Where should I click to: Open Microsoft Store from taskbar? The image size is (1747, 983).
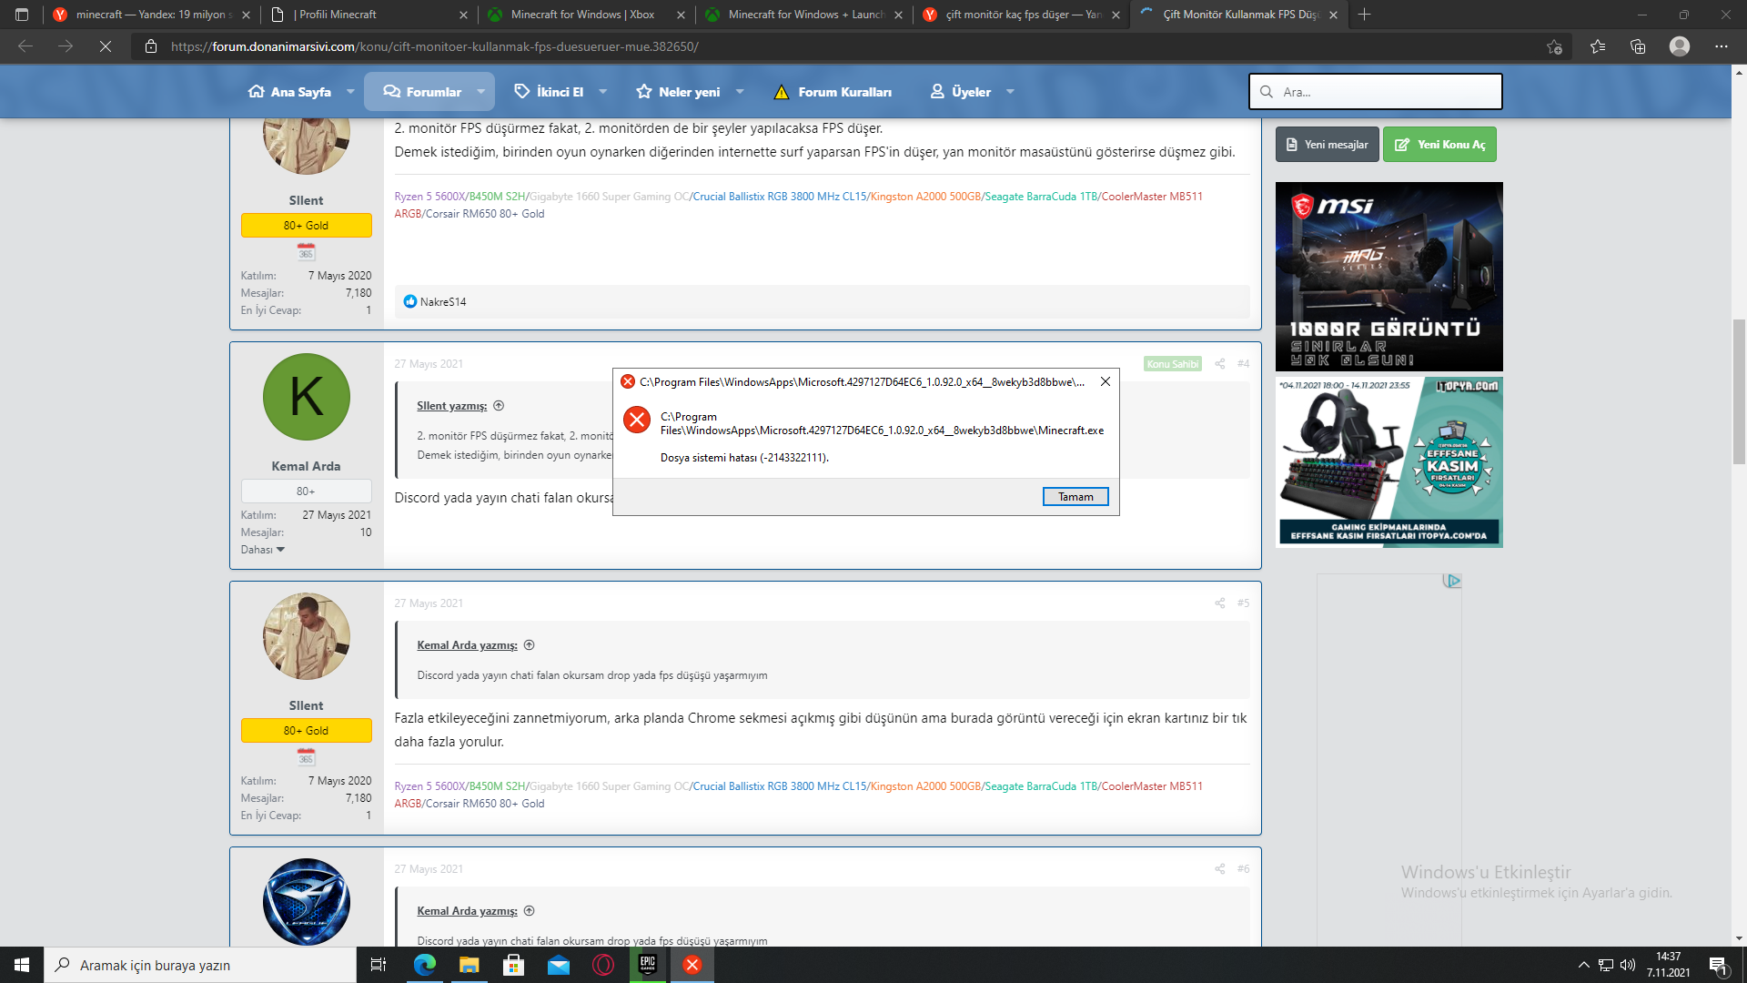click(514, 965)
